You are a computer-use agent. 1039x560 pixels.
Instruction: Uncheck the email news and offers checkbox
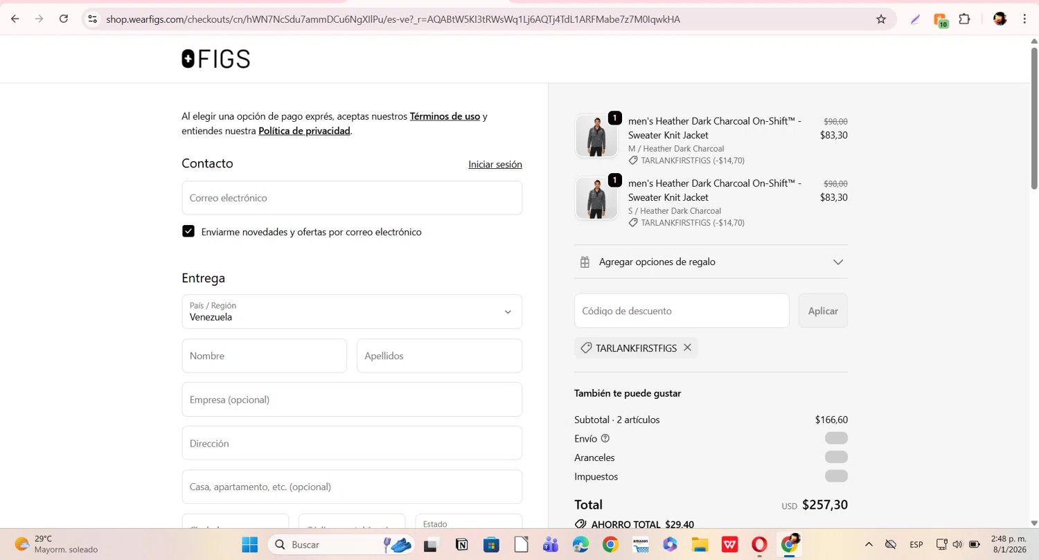(x=188, y=231)
